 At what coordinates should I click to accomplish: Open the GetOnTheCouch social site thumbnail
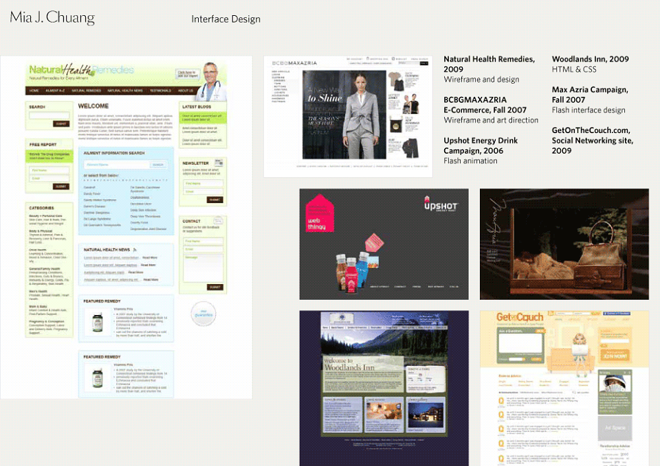pyautogui.click(x=564, y=388)
